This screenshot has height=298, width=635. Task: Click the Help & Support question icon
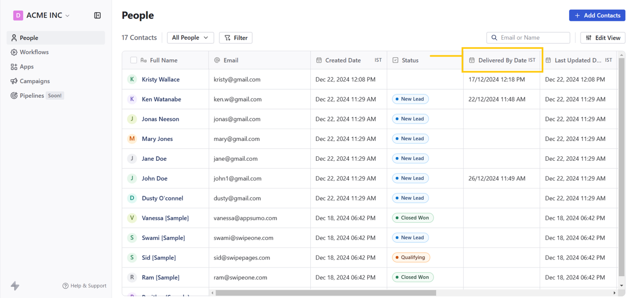65,286
